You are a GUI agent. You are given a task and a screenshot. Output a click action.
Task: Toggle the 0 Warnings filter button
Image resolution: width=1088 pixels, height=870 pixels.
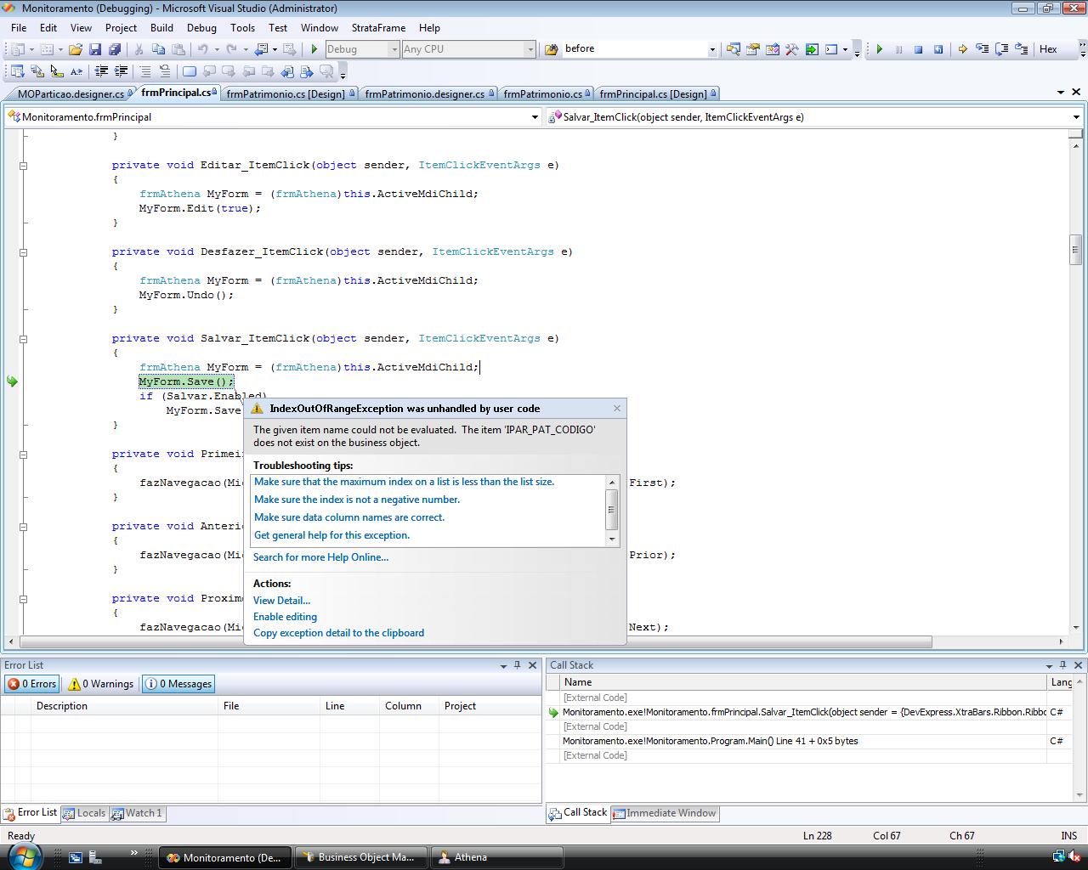click(x=101, y=684)
